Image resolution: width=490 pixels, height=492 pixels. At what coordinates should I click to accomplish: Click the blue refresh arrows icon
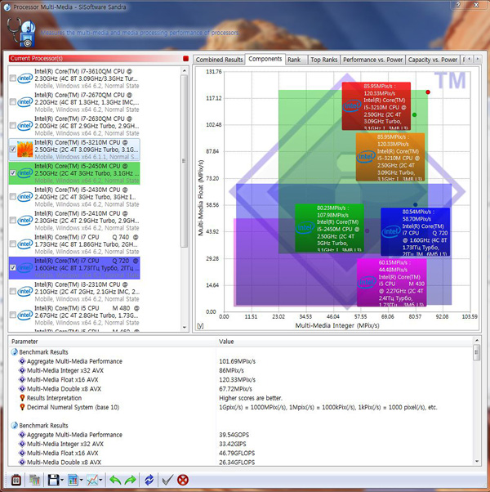(x=149, y=480)
